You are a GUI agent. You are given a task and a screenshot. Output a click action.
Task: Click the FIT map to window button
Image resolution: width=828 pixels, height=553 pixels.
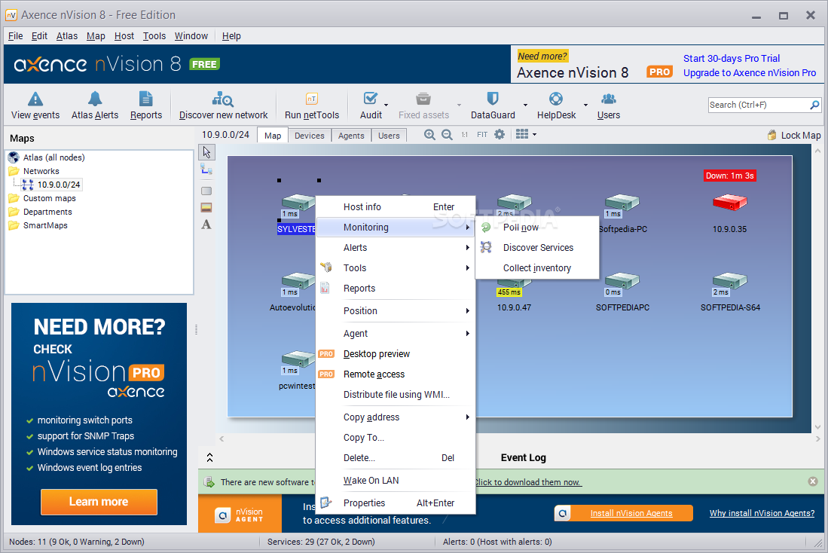[482, 135]
